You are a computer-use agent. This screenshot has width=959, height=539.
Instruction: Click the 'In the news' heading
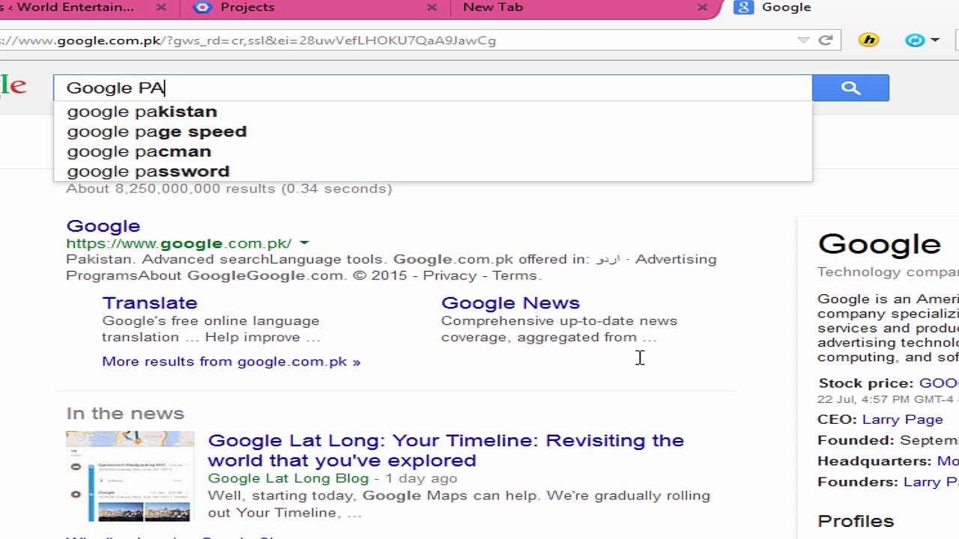125,413
